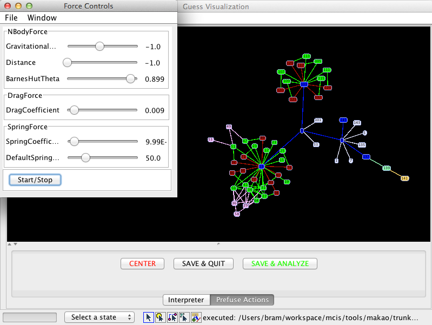432x325 pixels.
Task: Open the File menu
Action: click(x=11, y=18)
